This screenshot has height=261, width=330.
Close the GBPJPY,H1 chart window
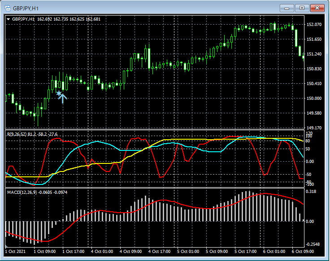click(x=317, y=8)
